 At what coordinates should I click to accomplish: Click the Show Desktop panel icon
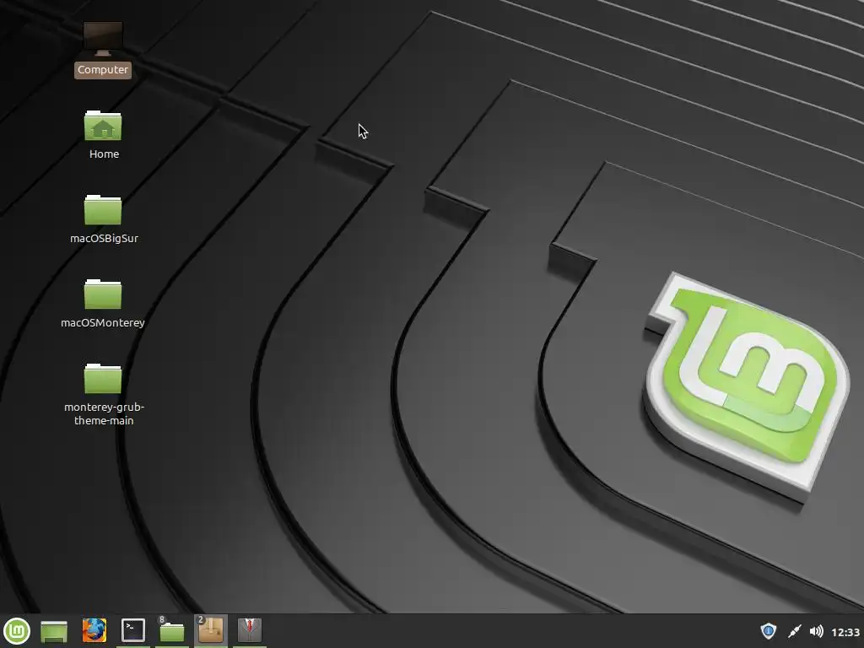tap(54, 631)
